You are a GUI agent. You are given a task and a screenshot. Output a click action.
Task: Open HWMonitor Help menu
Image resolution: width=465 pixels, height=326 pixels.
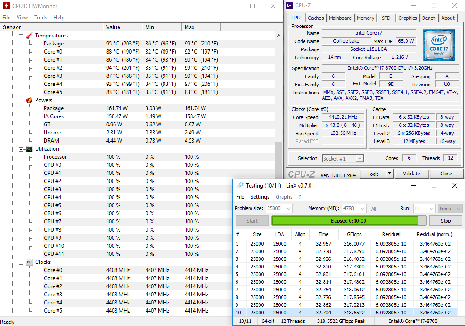click(x=59, y=18)
